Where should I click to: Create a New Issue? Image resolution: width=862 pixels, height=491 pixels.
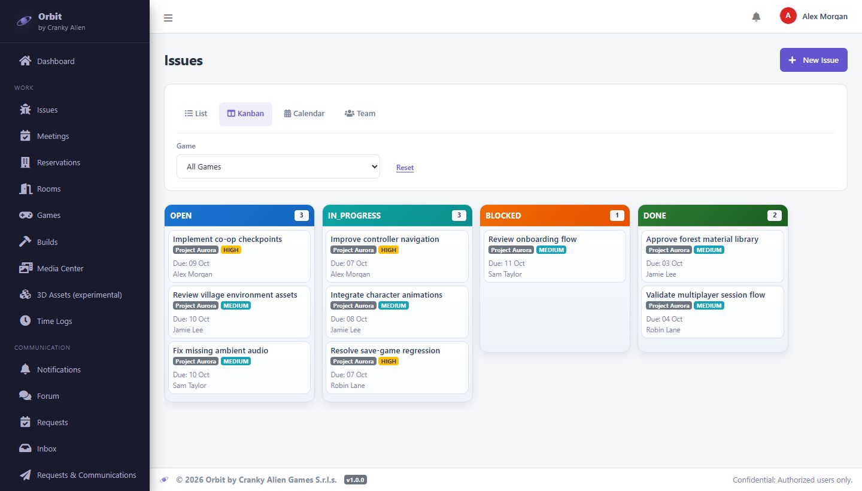(814, 60)
